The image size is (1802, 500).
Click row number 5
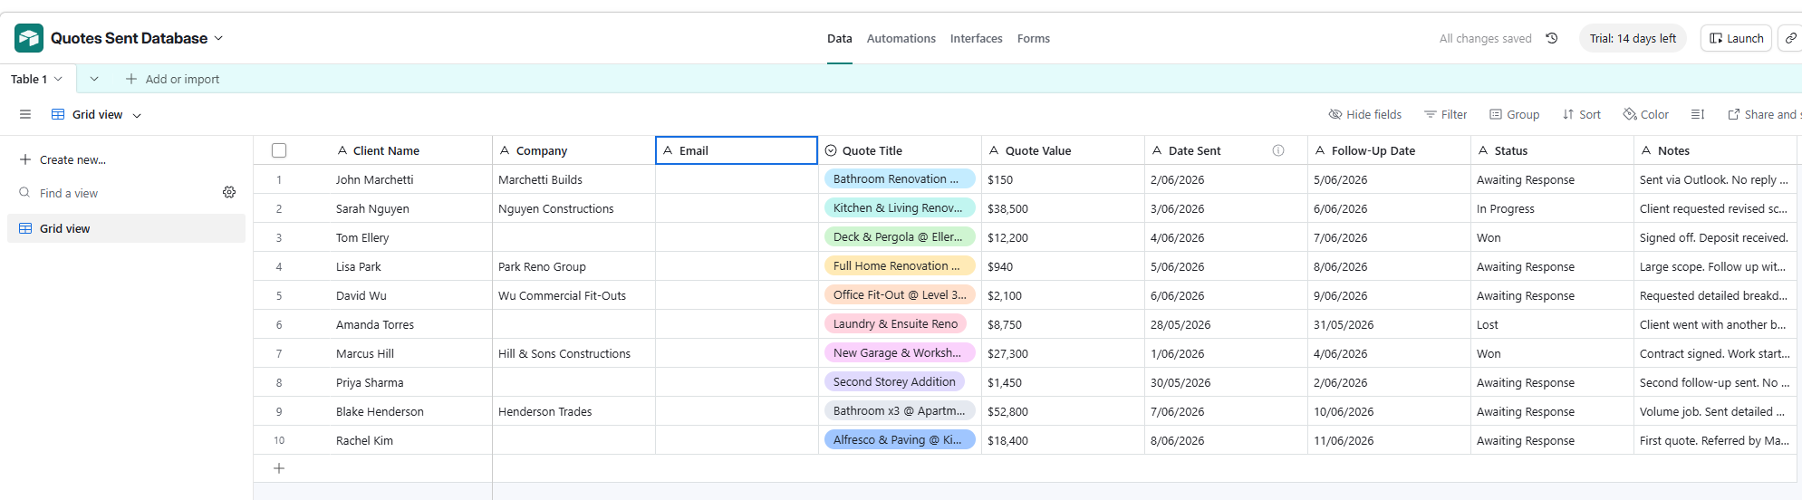pyautogui.click(x=279, y=295)
